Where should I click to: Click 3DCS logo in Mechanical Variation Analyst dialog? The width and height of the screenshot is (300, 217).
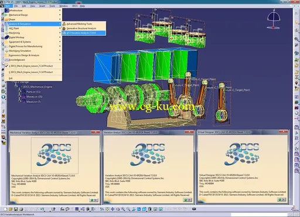click(54, 156)
